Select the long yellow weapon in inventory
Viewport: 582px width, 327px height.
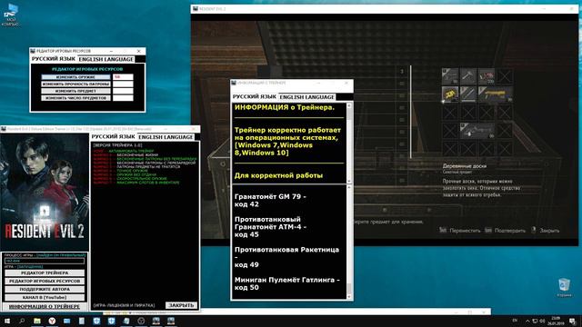click(x=495, y=94)
